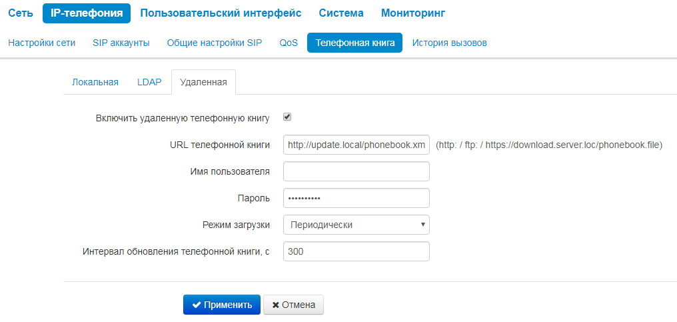677x322 pixels.
Task: Switch to the LDAP phonebook tab
Action: click(149, 82)
